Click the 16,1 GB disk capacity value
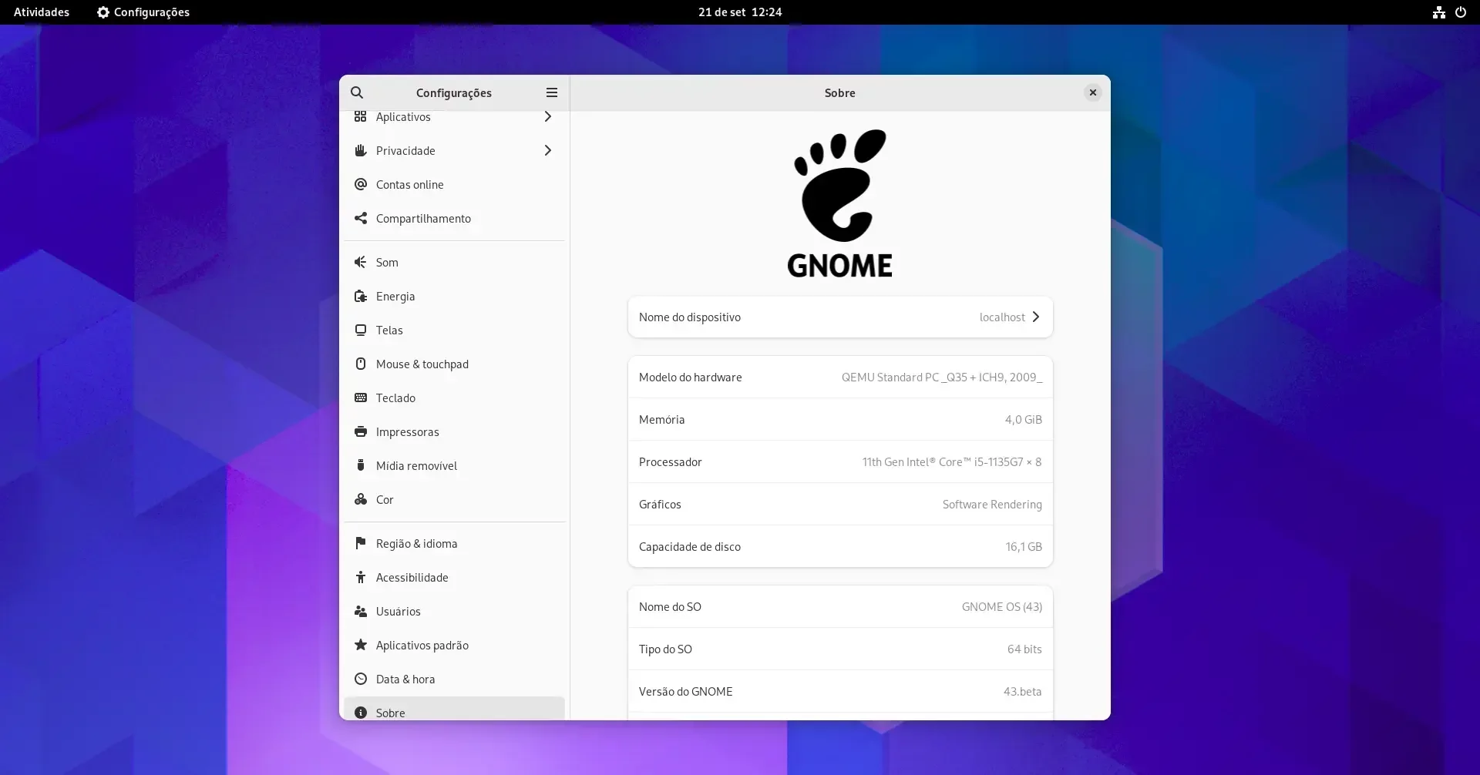This screenshot has width=1480, height=775. click(x=1024, y=547)
